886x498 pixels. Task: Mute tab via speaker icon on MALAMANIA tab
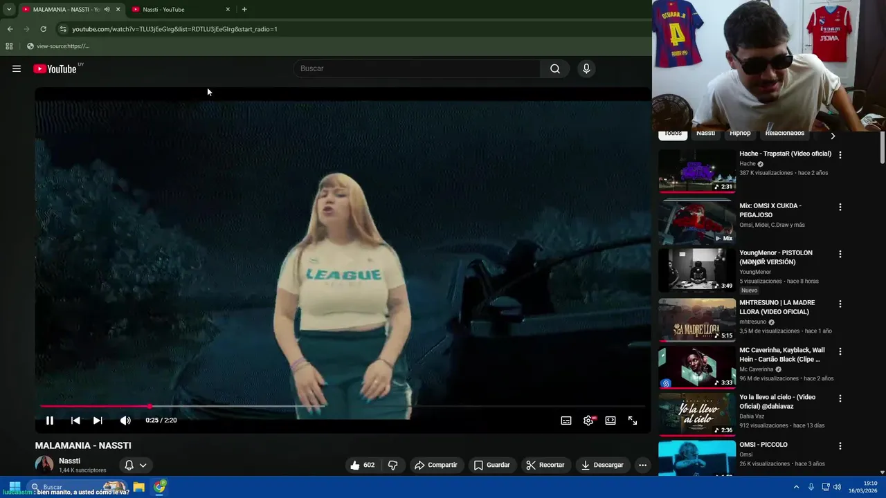(x=107, y=10)
